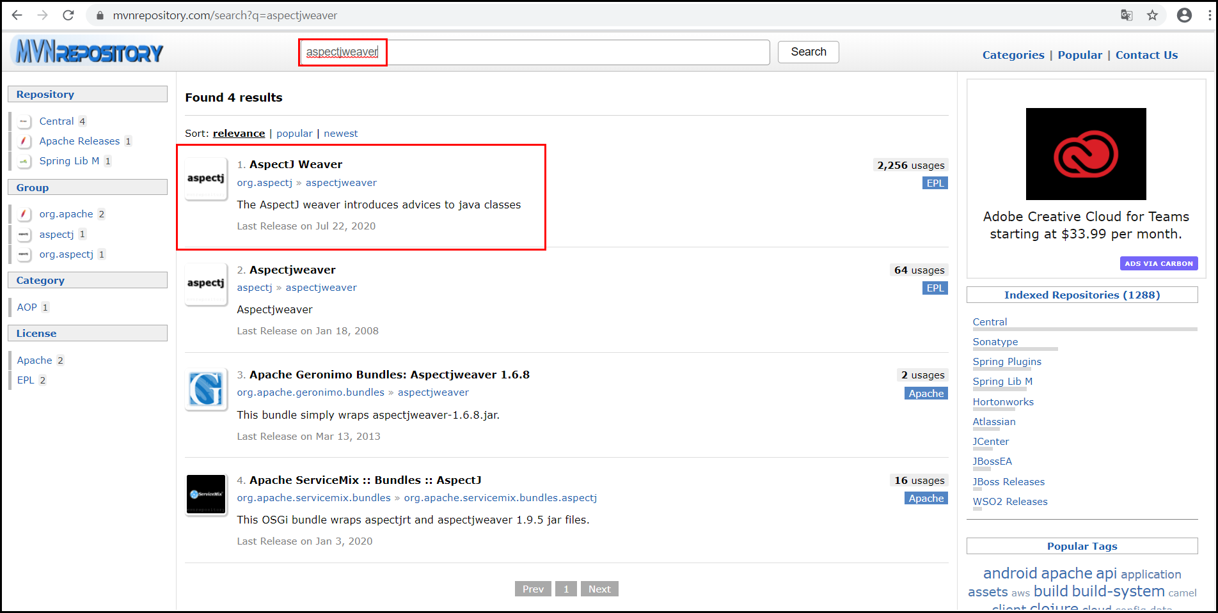Filter by AOP category

[27, 307]
